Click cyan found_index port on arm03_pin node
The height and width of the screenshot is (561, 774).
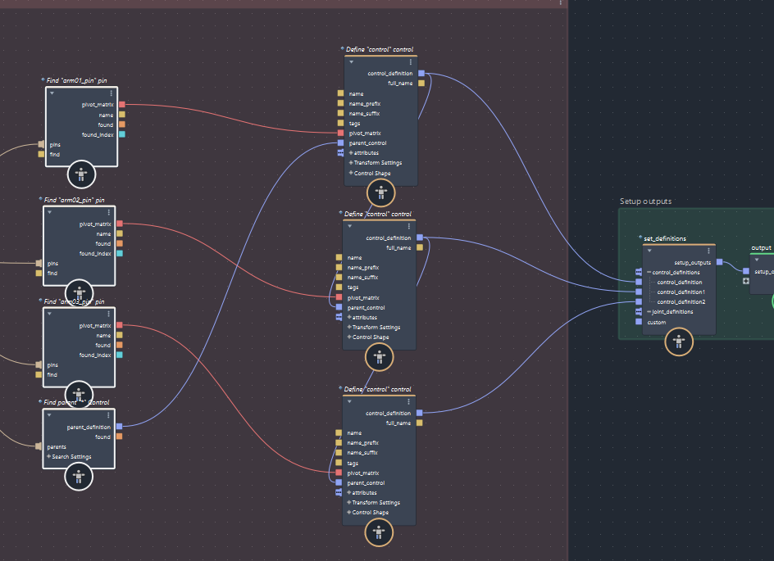pos(120,355)
